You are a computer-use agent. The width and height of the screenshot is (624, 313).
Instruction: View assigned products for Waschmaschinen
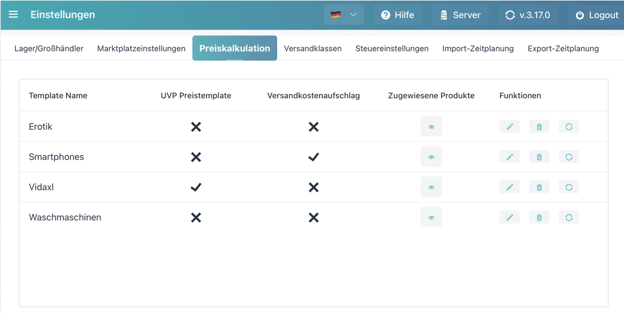(x=431, y=218)
